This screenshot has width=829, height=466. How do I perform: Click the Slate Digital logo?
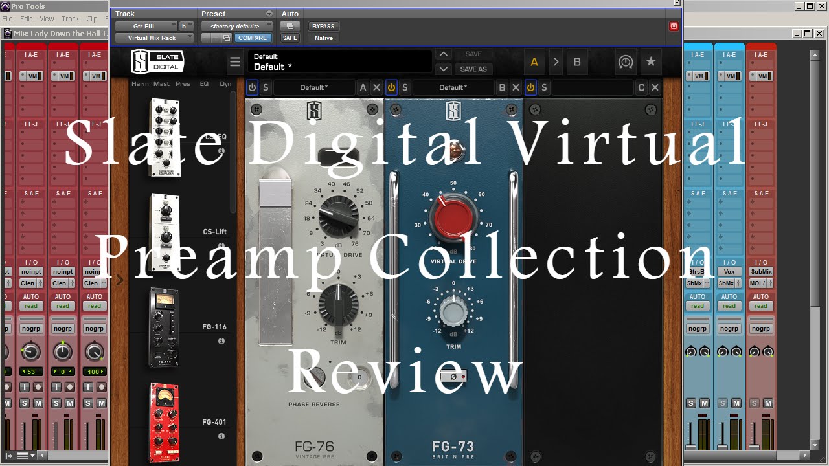click(x=157, y=61)
